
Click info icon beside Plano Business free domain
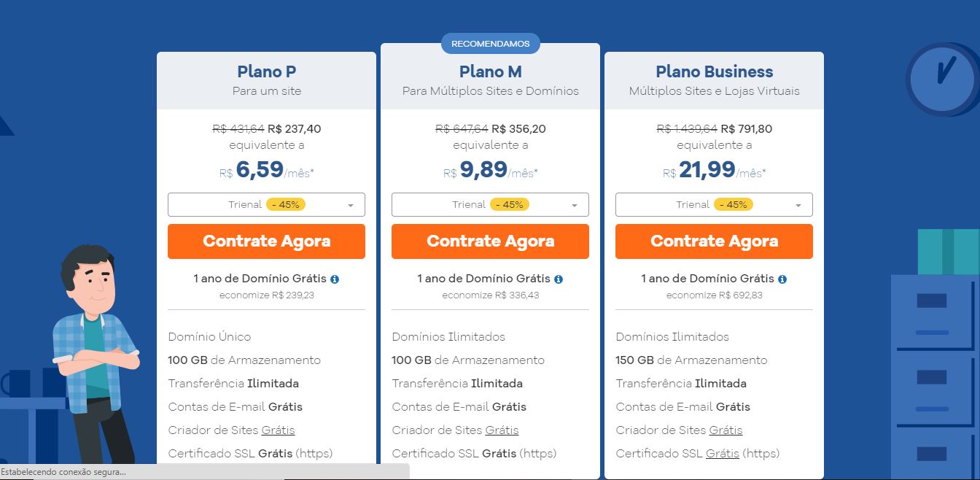coord(782,279)
